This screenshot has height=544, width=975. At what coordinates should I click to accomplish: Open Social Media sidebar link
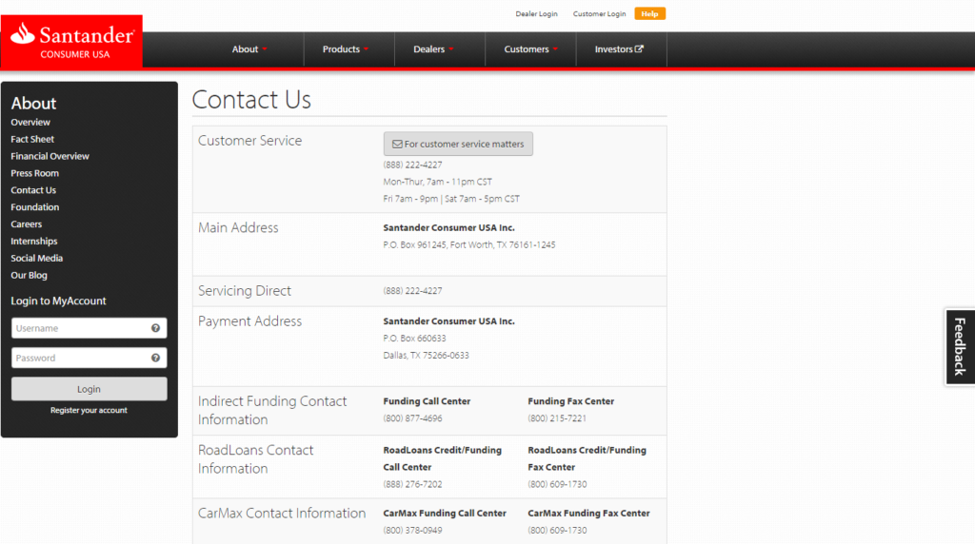point(37,258)
